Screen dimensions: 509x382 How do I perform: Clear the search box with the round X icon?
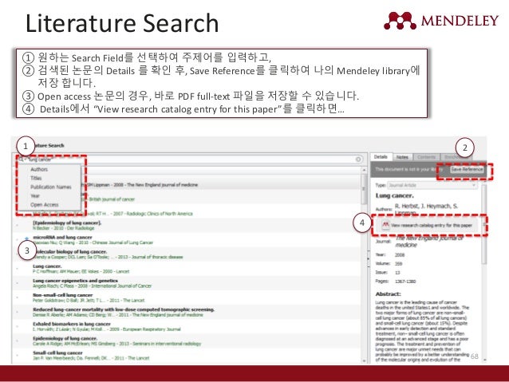pyautogui.click(x=358, y=159)
